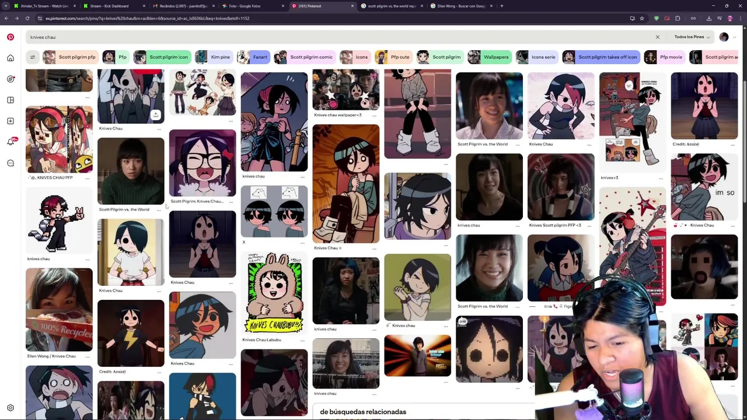Viewport: 747px width, 420px height.
Task: Select the Scott pilgrim comic filter chip
Action: 304,57
